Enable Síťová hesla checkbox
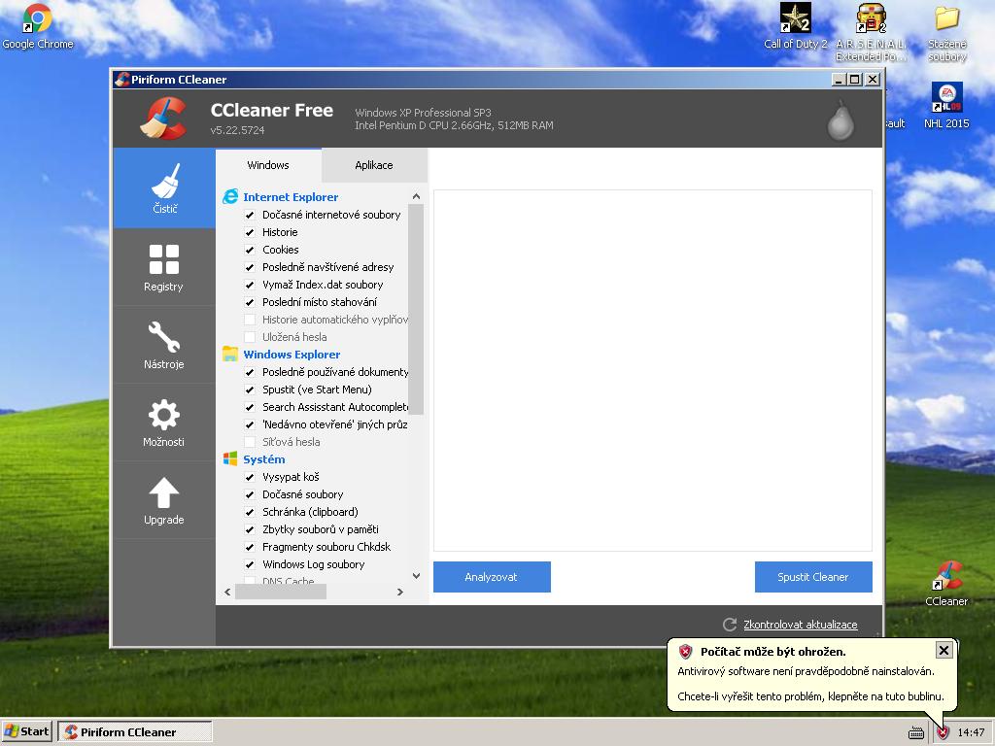The image size is (995, 746). click(250, 442)
